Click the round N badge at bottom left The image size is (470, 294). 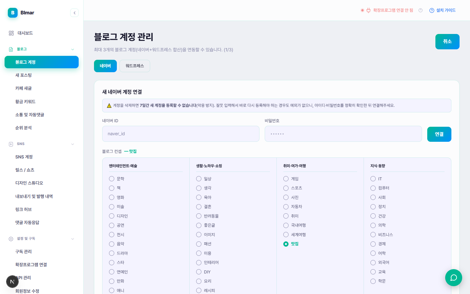pyautogui.click(x=12, y=282)
